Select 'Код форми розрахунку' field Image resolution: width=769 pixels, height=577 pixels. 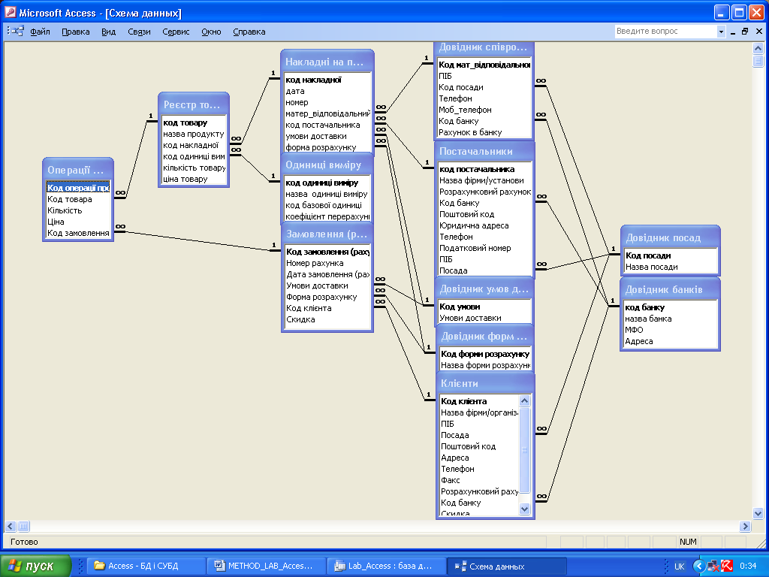pyautogui.click(x=485, y=354)
